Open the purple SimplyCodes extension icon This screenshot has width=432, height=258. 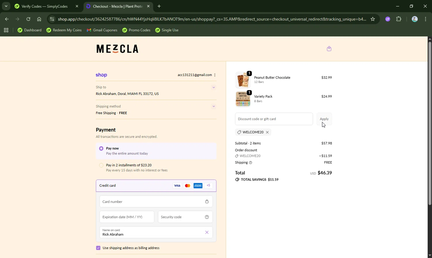388,19
